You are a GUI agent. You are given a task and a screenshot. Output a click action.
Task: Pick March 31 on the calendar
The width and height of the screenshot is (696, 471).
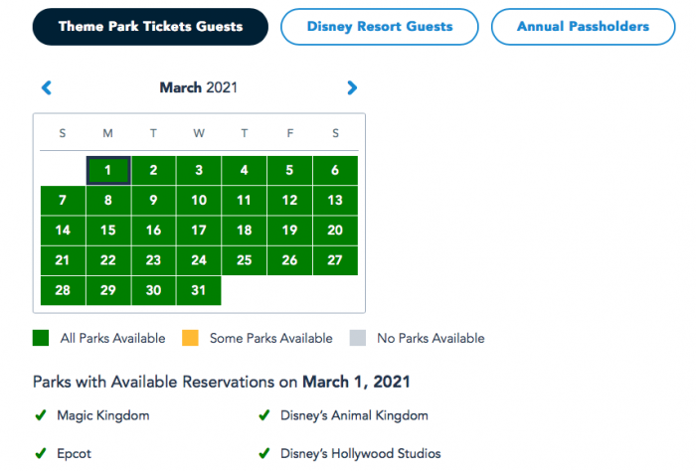click(199, 290)
